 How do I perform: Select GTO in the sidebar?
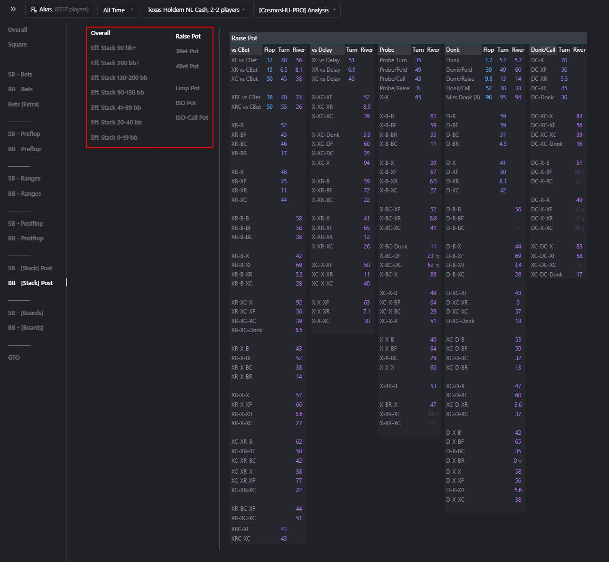pyautogui.click(x=14, y=358)
